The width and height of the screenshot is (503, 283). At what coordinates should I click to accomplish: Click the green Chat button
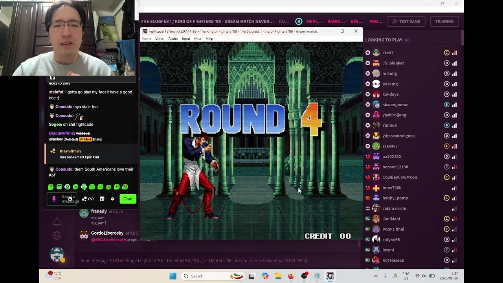click(x=128, y=199)
